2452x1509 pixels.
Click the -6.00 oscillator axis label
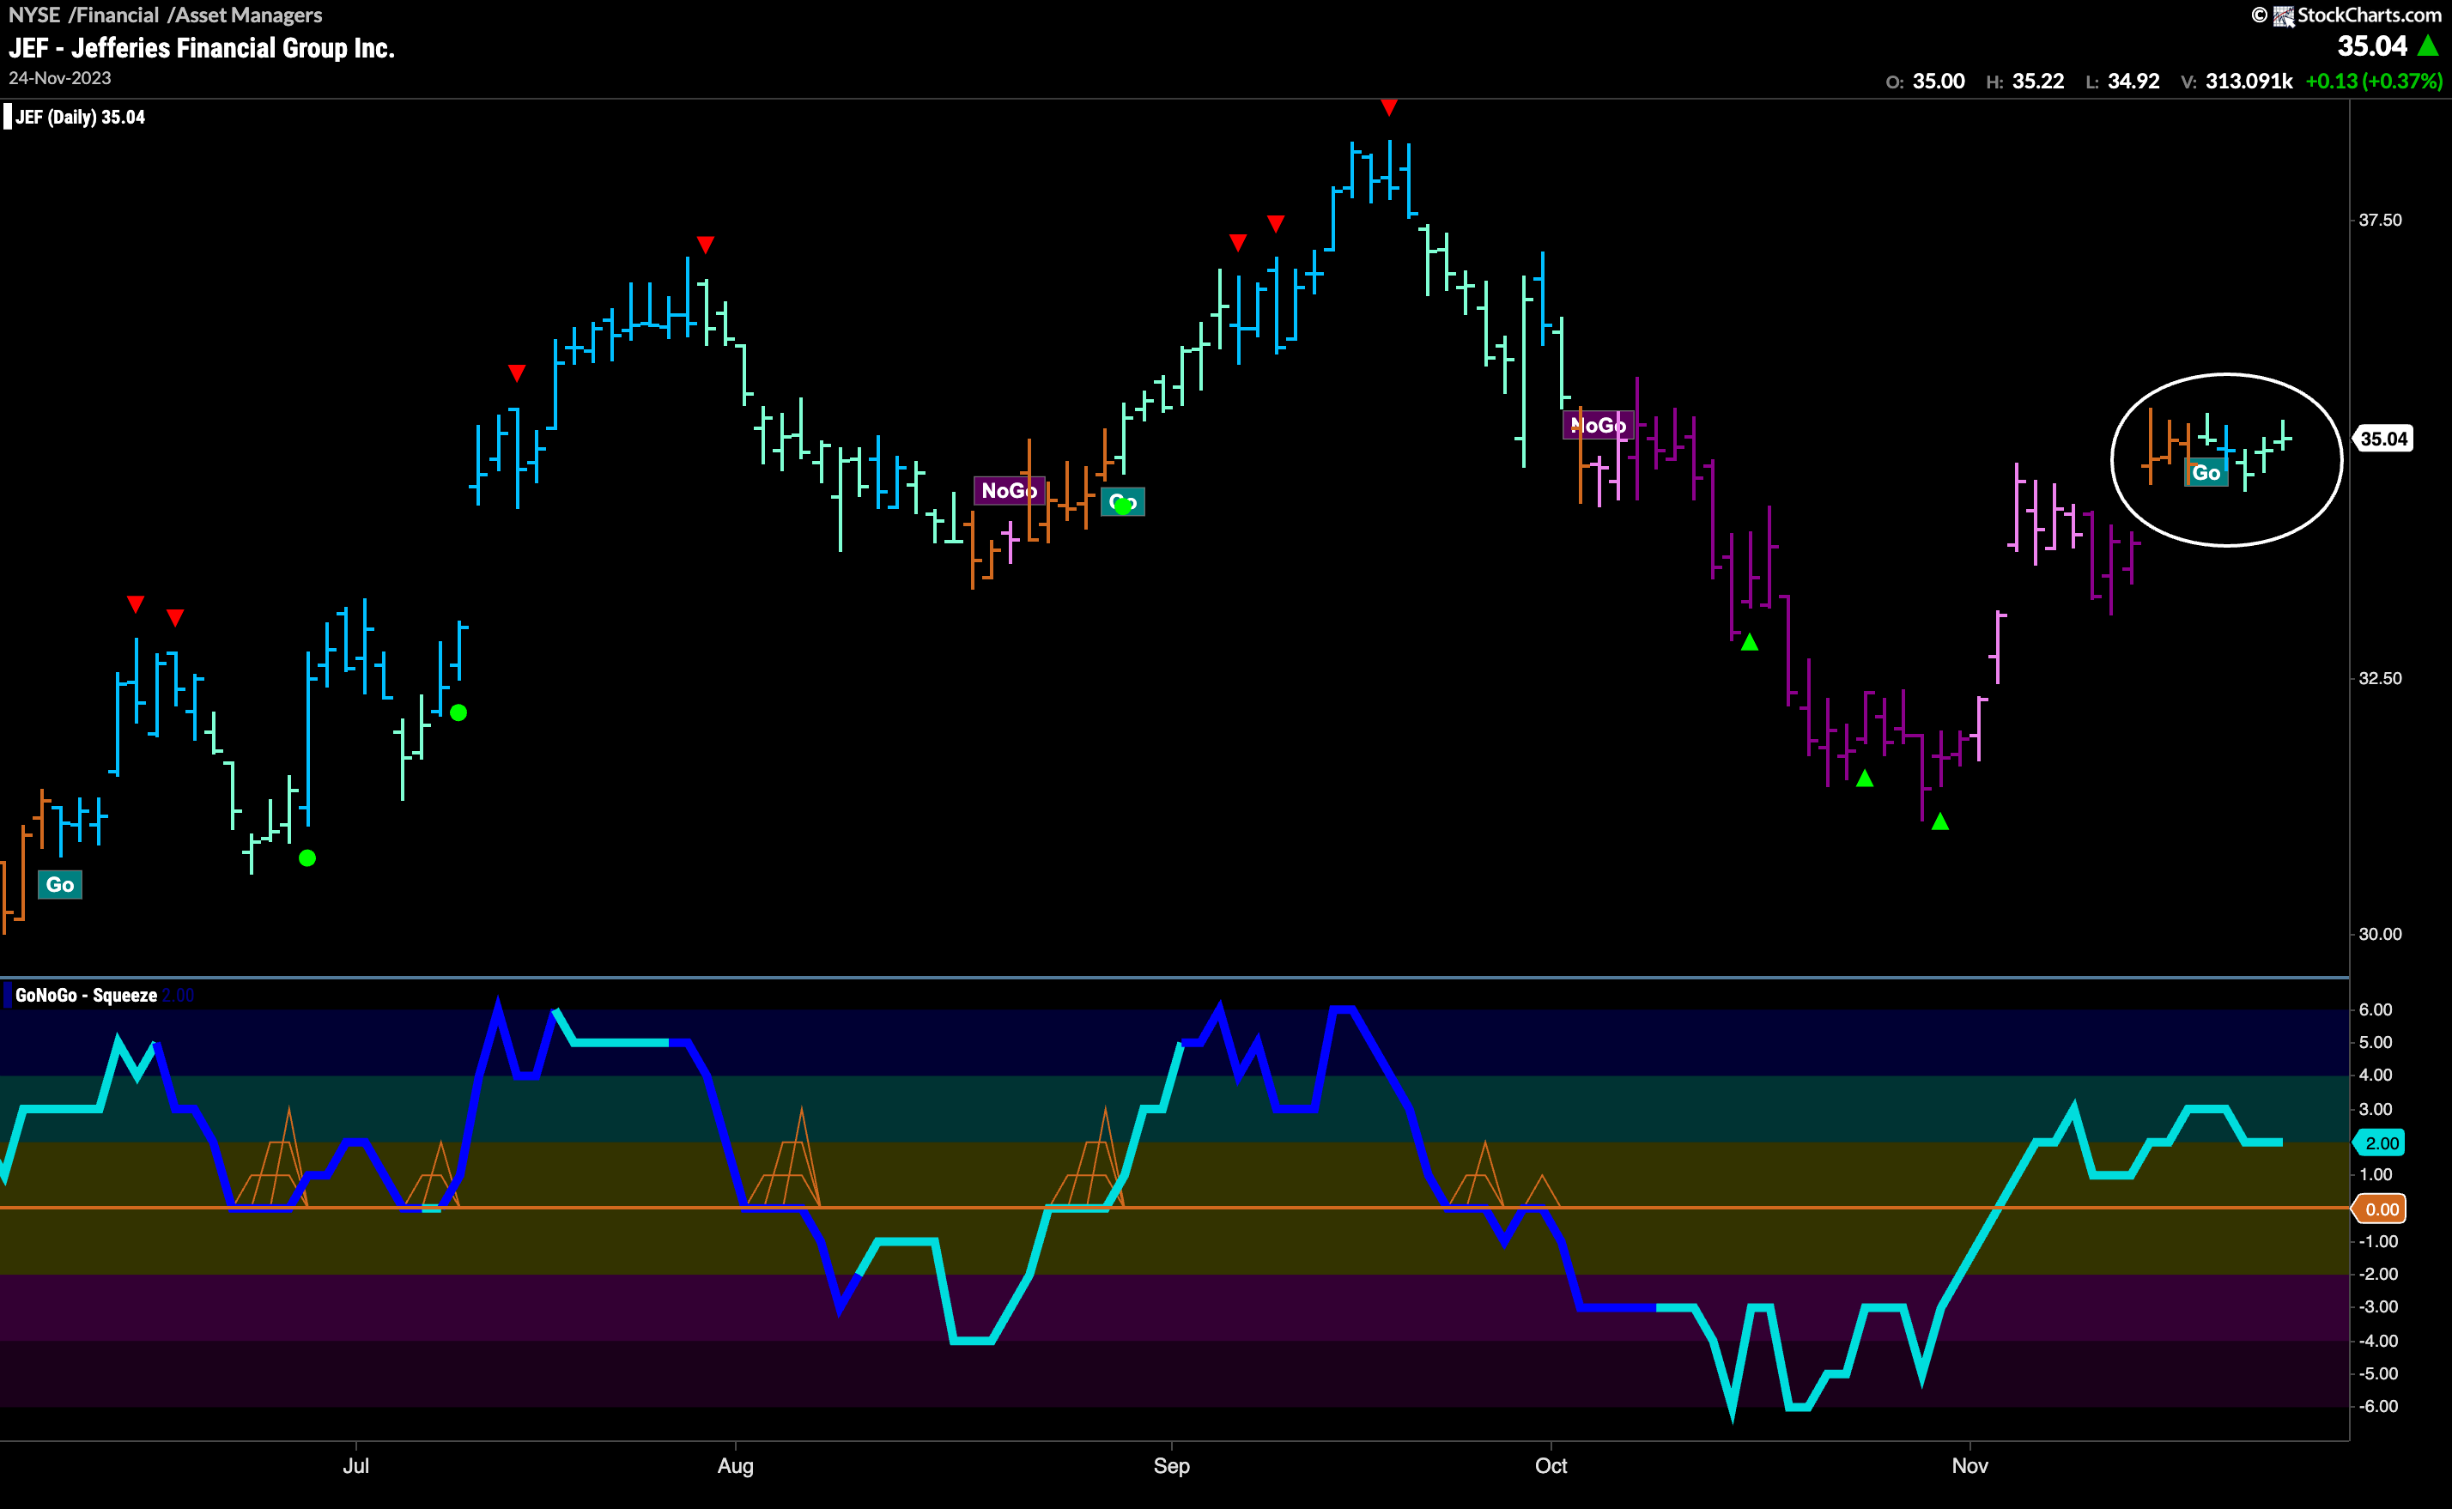(x=2378, y=1406)
